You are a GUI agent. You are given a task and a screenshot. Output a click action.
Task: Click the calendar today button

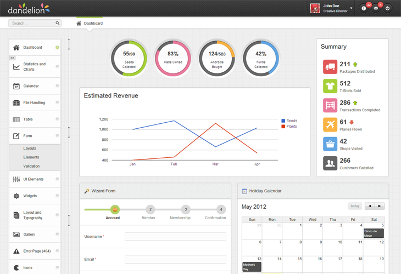(x=355, y=206)
